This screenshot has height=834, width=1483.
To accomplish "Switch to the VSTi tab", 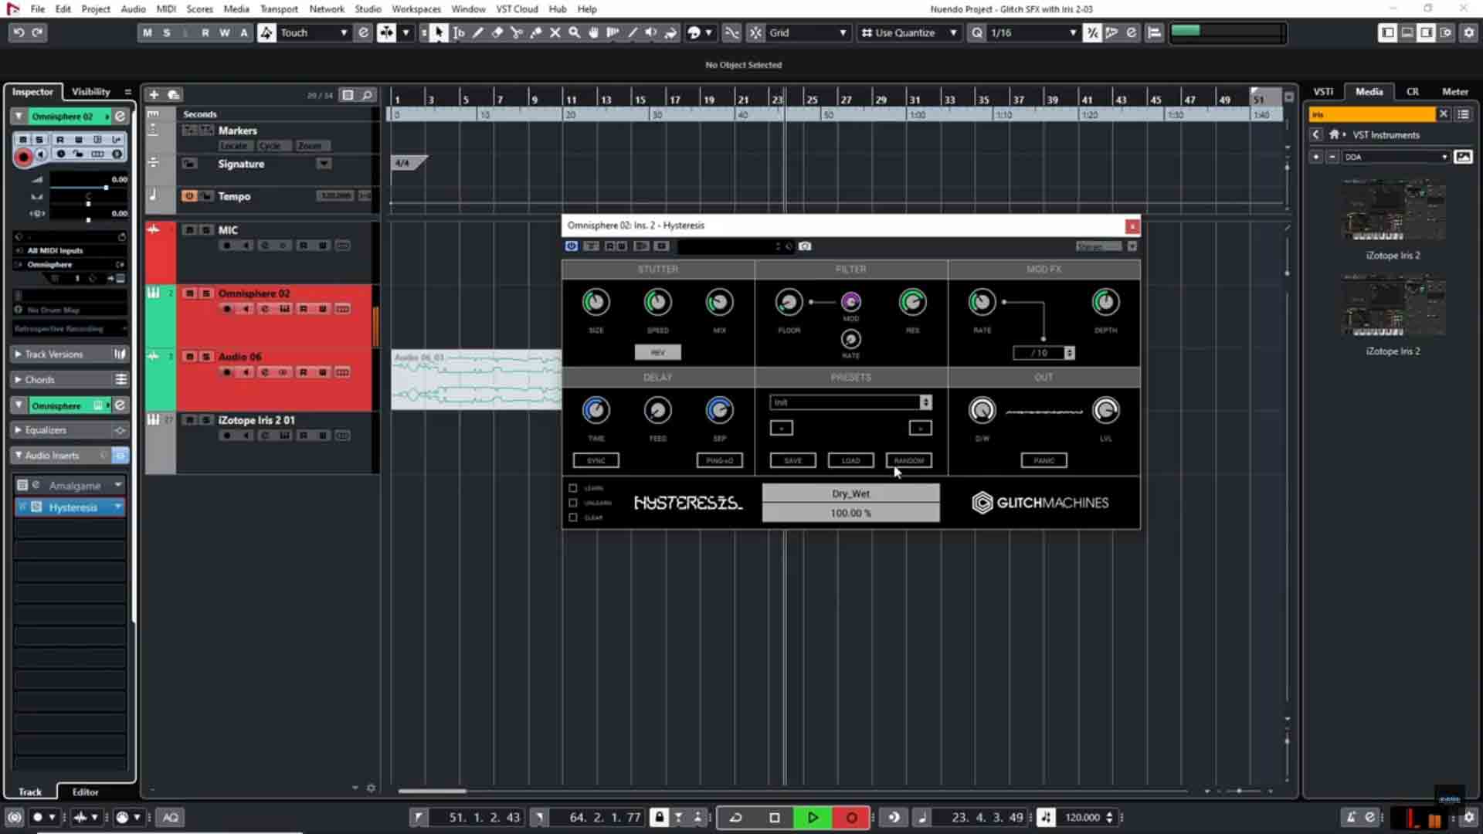I will tap(1323, 92).
